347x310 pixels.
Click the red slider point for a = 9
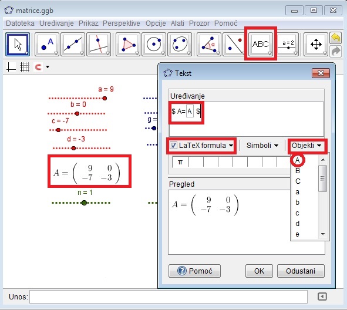point(105,98)
